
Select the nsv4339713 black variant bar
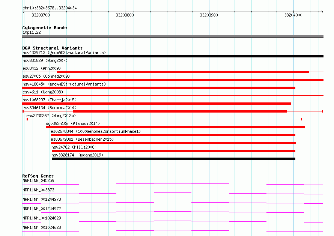pos(173,56)
